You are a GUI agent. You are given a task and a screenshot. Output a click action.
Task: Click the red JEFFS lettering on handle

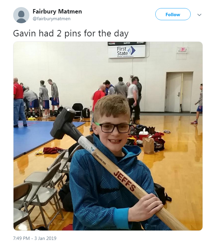pyautogui.click(x=125, y=181)
